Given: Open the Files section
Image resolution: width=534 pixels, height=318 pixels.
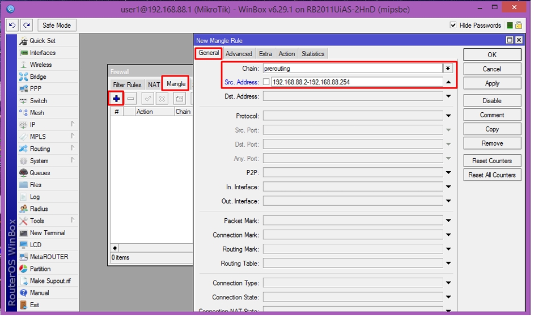Looking at the screenshot, I should tap(35, 185).
